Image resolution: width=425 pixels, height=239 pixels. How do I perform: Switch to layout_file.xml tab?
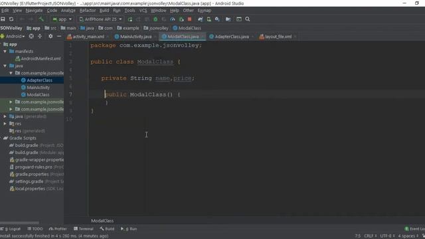tap(278, 37)
